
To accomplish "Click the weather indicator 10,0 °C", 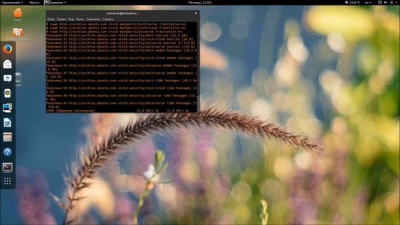I will coord(352,2).
